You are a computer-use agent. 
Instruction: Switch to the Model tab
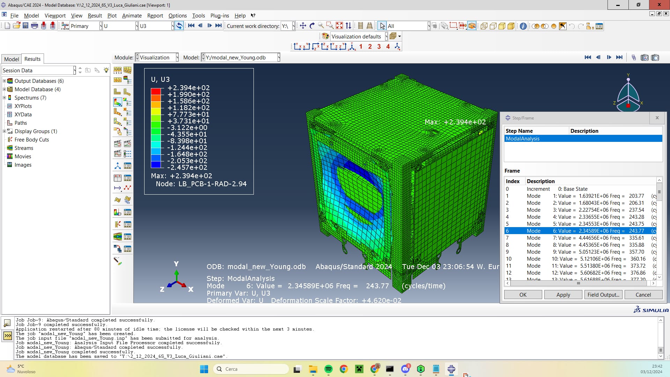click(12, 59)
